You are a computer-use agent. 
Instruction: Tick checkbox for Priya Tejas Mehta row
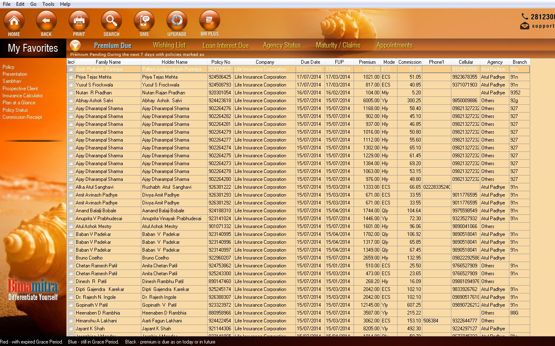[71, 77]
